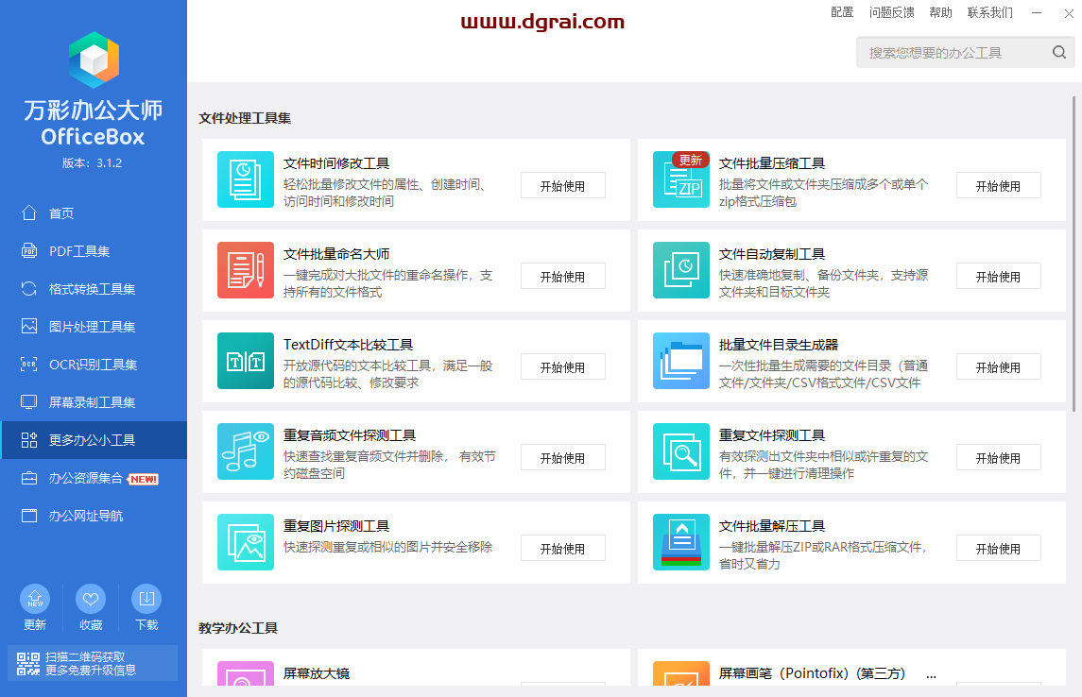Select 更多办公小工具 in sidebar

coord(94,440)
